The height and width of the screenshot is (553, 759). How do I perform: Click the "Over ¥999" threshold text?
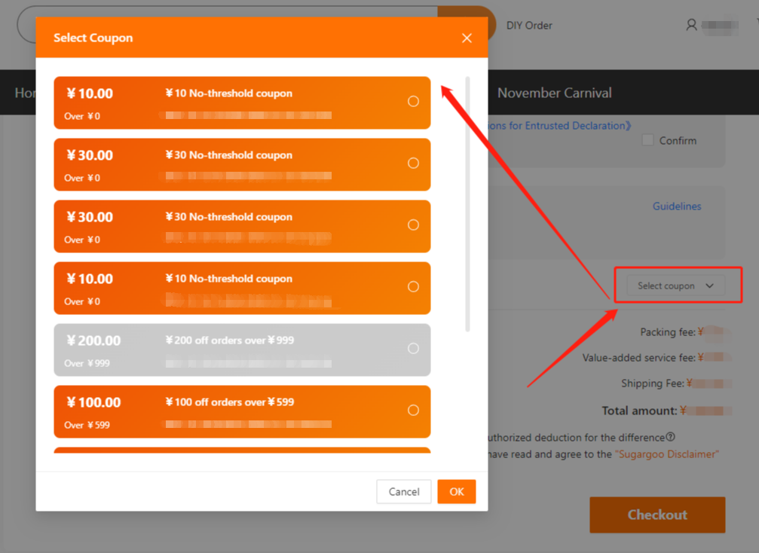[87, 363]
